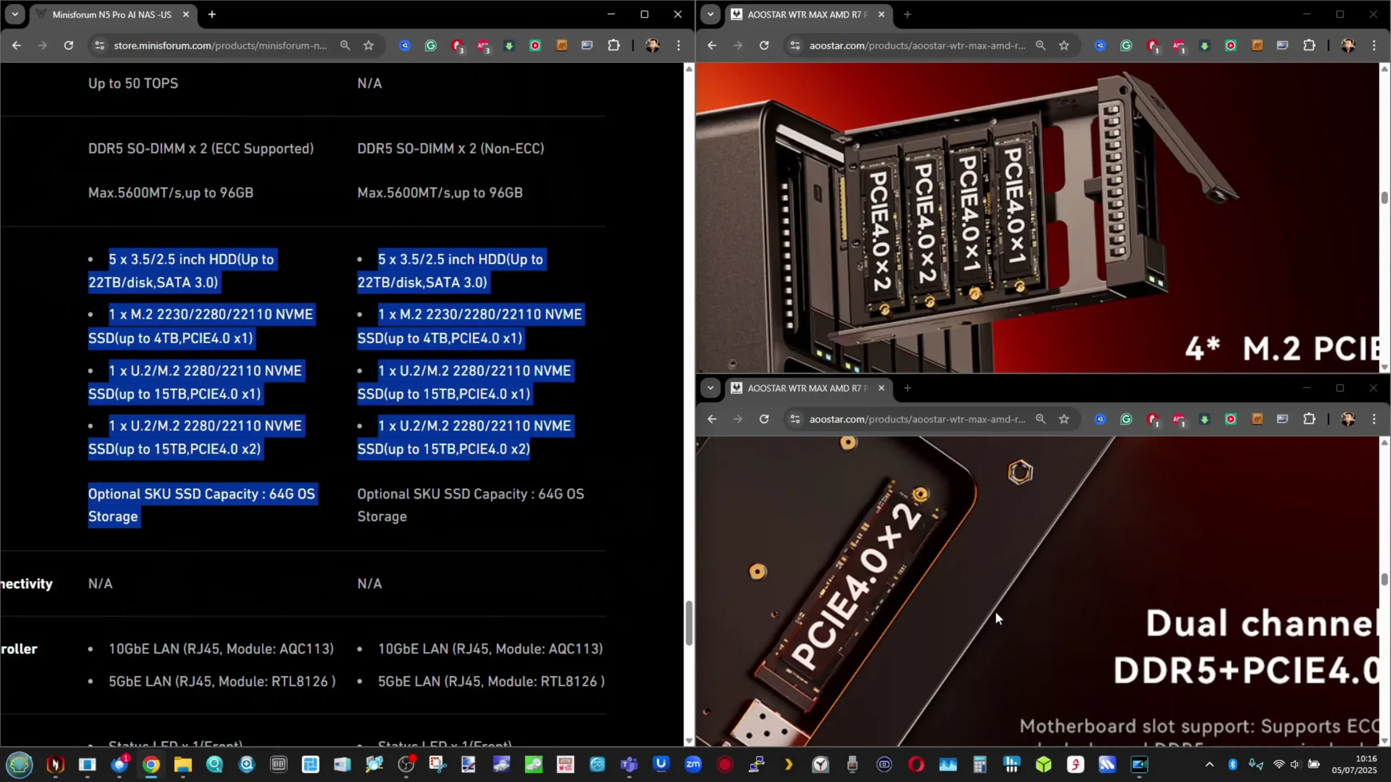This screenshot has height=782, width=1391.
Task: Click the scroll-down arrow in Minisforum window
Action: (689, 741)
